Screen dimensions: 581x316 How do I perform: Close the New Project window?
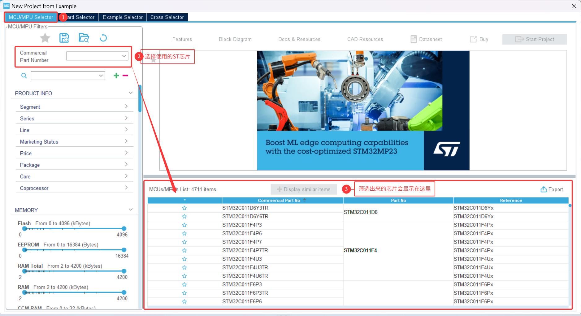[x=574, y=6]
